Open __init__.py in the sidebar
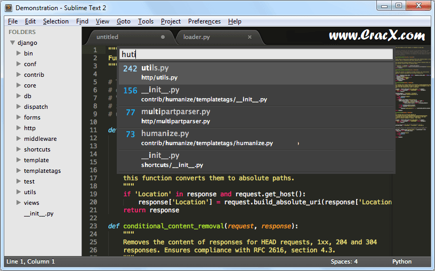The image size is (435, 271). (38, 213)
